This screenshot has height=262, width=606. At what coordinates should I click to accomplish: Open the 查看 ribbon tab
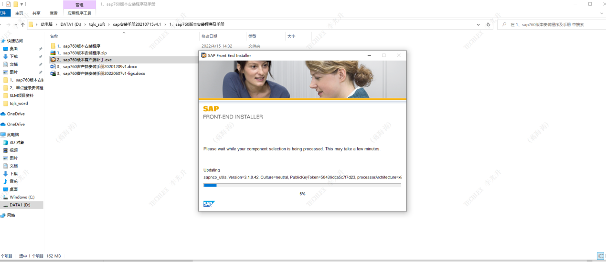[53, 13]
